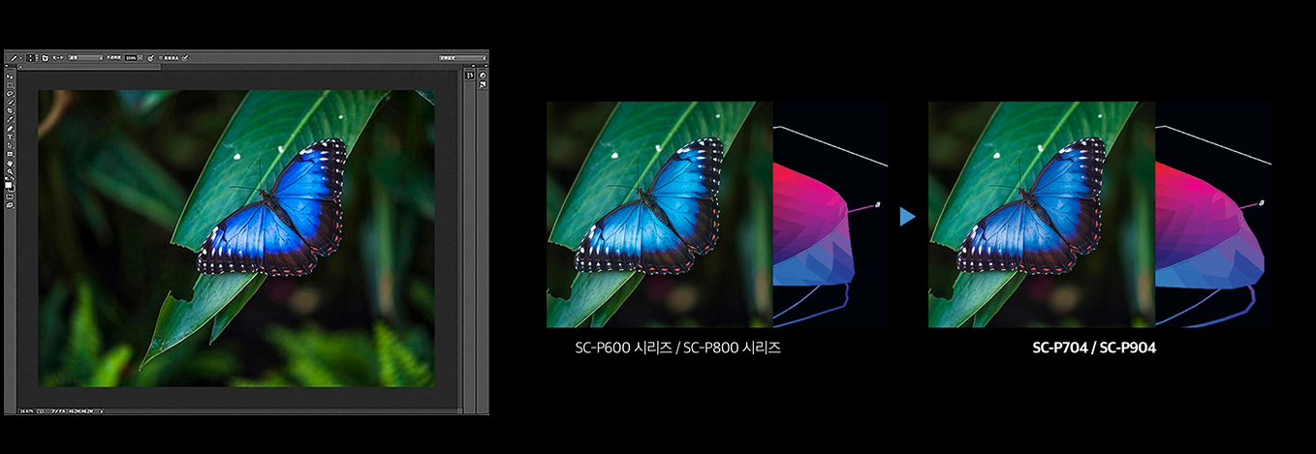Open the opacity slider arrow beside 100%

point(141,58)
